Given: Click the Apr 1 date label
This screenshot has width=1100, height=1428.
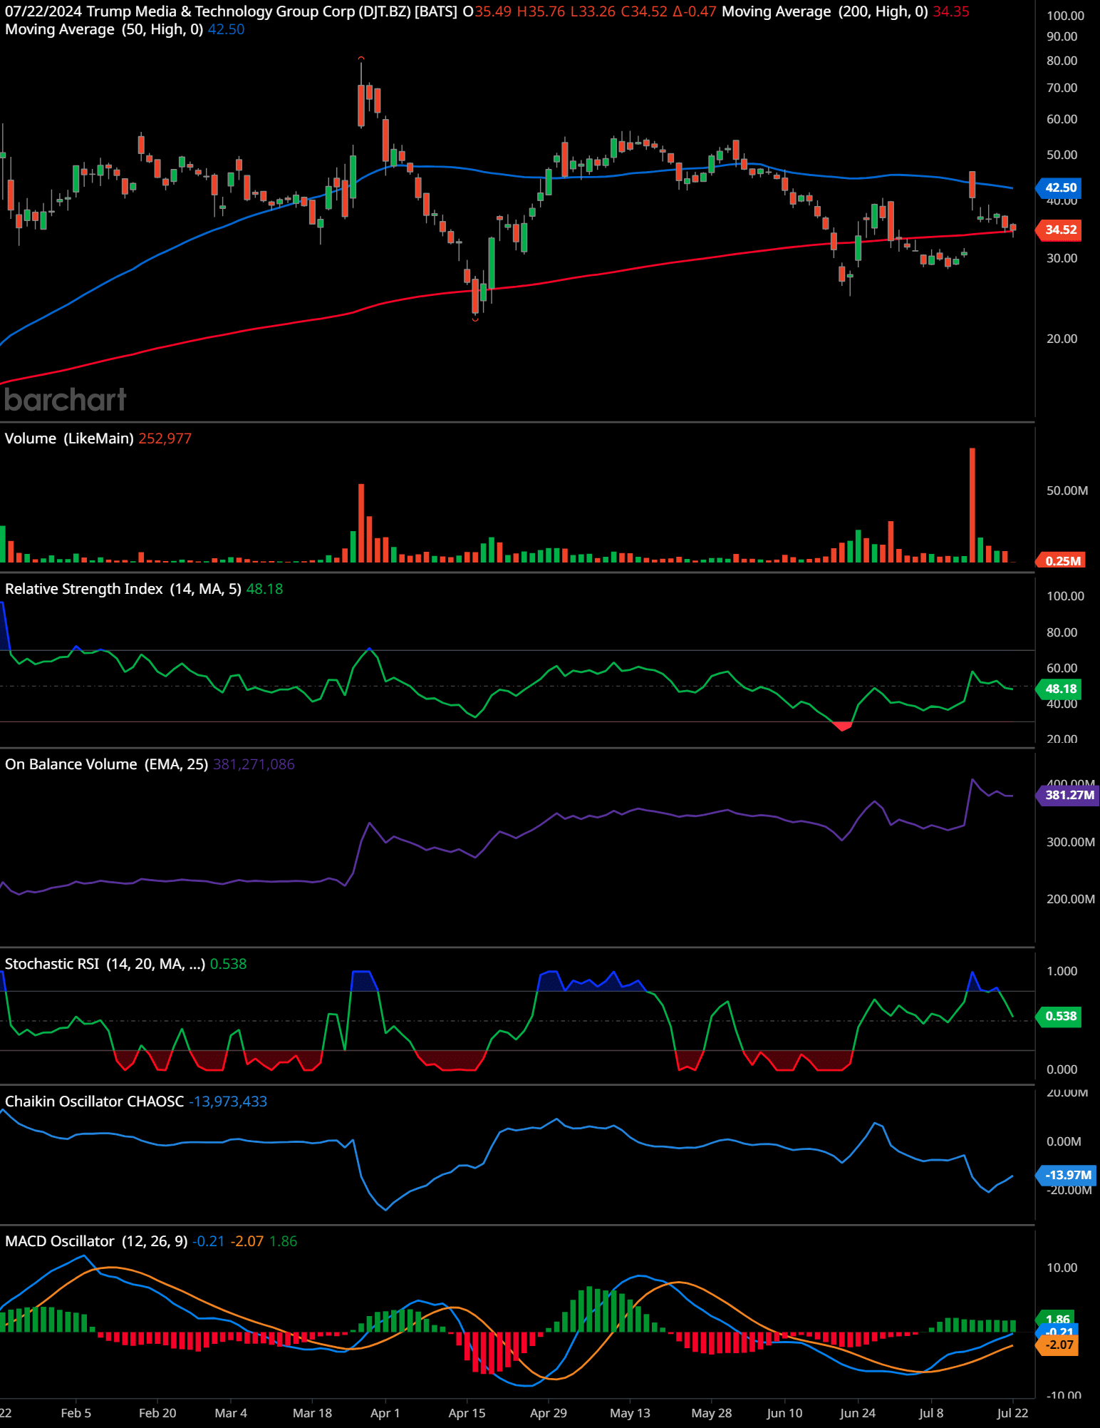Looking at the screenshot, I should point(385,1413).
